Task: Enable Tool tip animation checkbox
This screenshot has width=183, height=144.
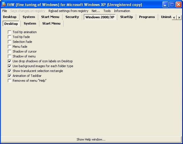Action: coord(9,32)
